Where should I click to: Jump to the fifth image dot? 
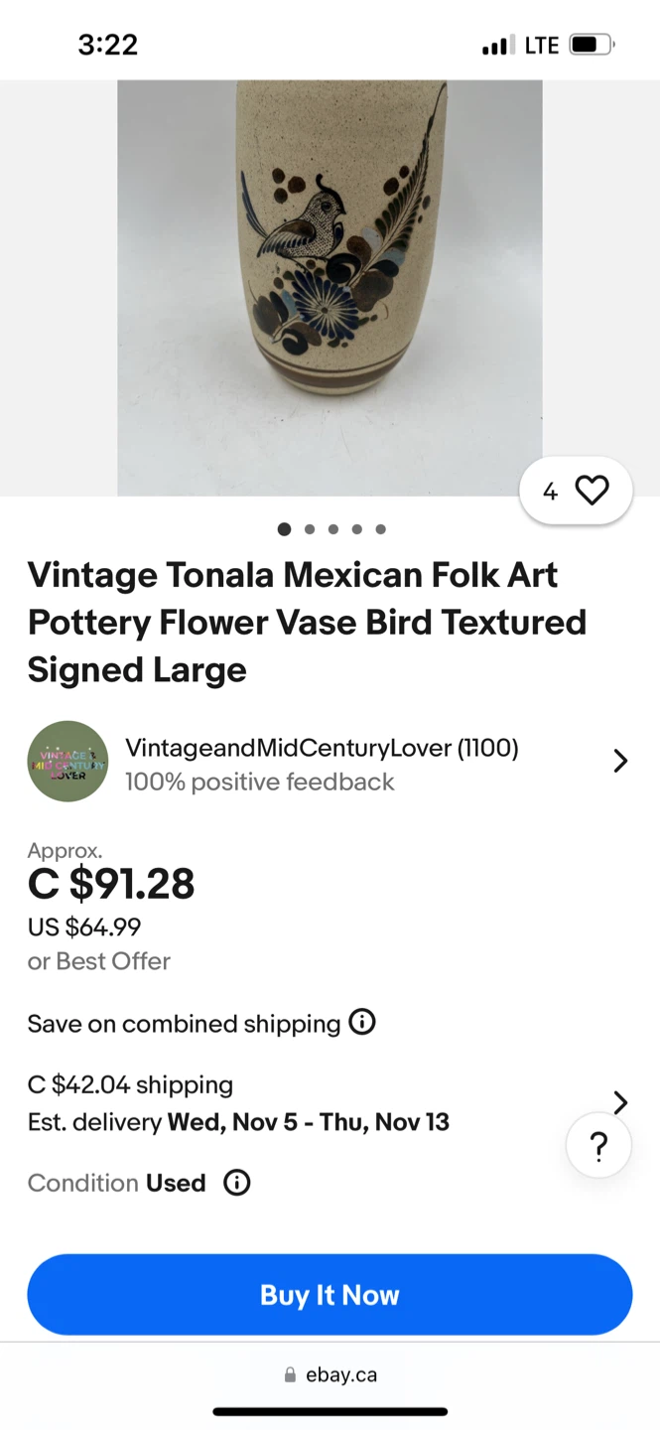(381, 529)
